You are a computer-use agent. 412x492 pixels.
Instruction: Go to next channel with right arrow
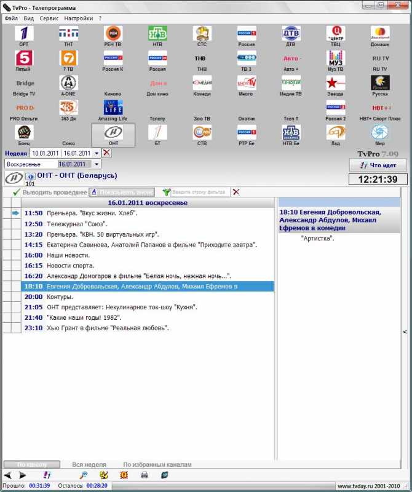click(22, 475)
